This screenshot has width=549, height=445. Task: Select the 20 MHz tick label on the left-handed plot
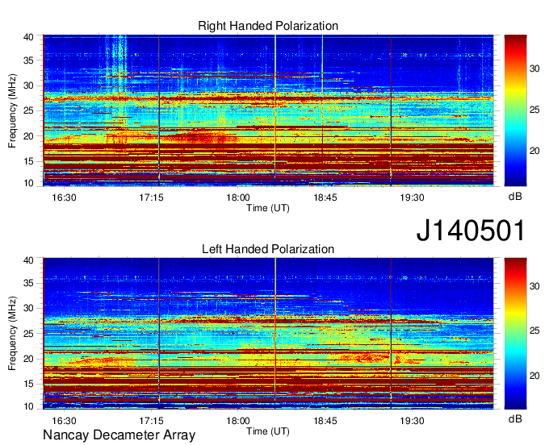click(28, 359)
